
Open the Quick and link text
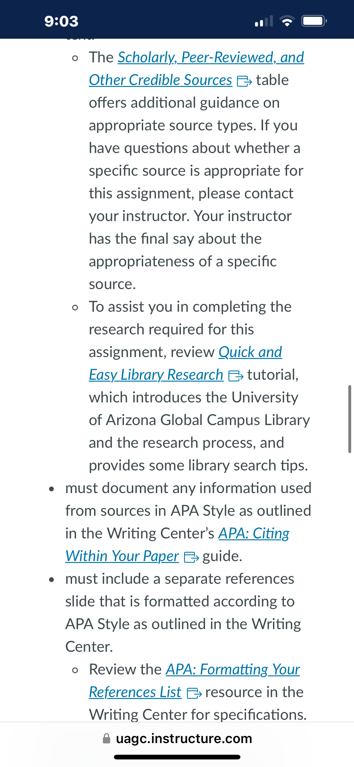click(250, 352)
